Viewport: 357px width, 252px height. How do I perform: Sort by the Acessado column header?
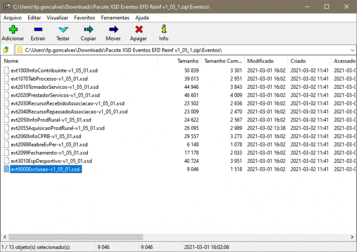(x=344, y=61)
